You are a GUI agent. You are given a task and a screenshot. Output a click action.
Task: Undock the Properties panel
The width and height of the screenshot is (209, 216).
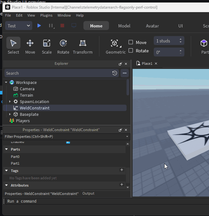[x=120, y=130]
